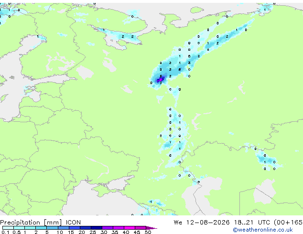This screenshot has width=303, height=234.
Task: Click the 40–45 mm magenta legend swatch
Action: tap(130, 228)
